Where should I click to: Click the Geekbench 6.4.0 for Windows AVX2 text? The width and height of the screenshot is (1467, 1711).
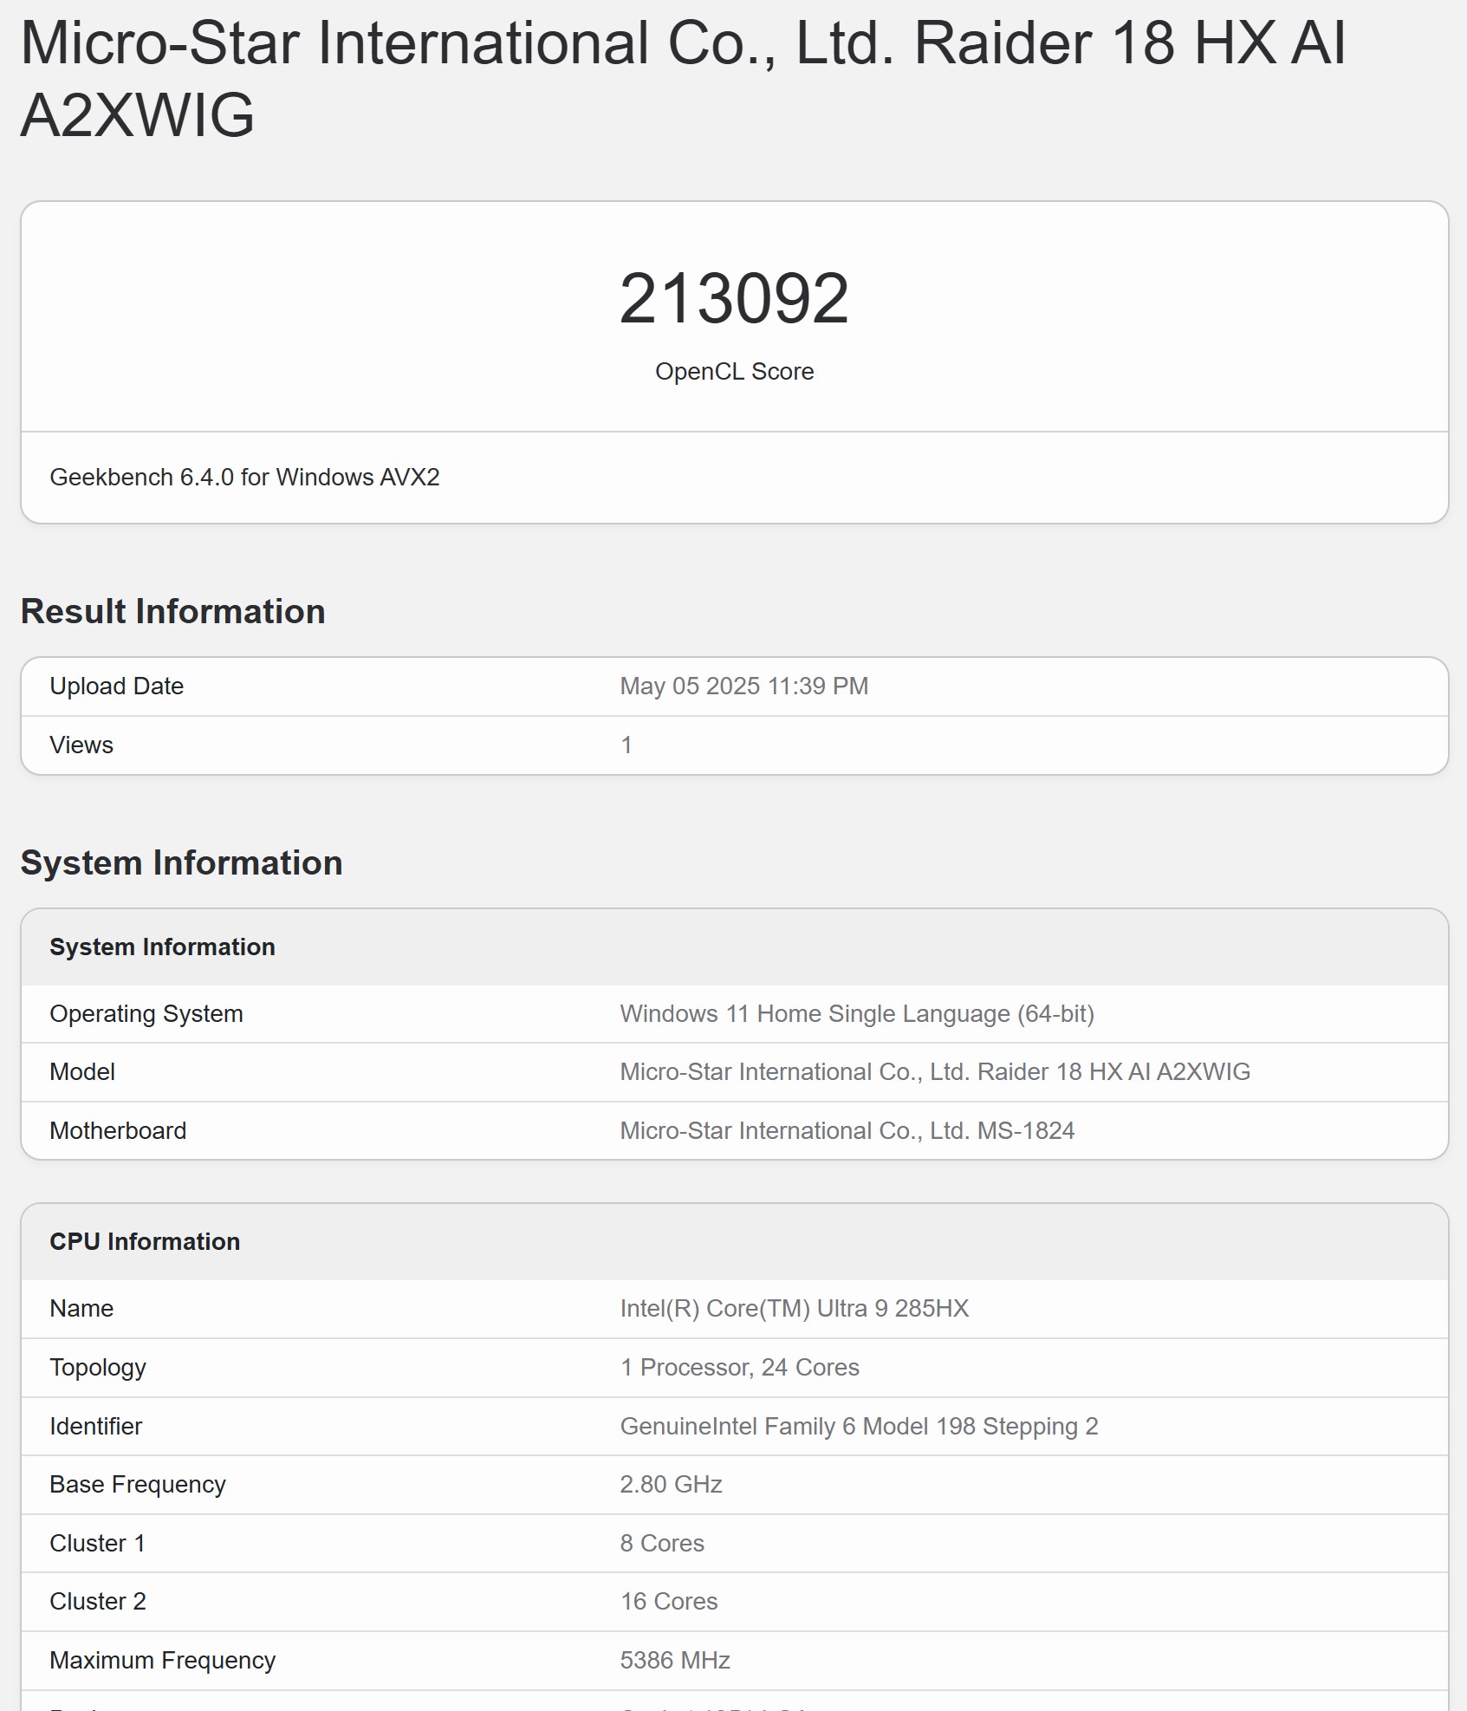coord(244,478)
